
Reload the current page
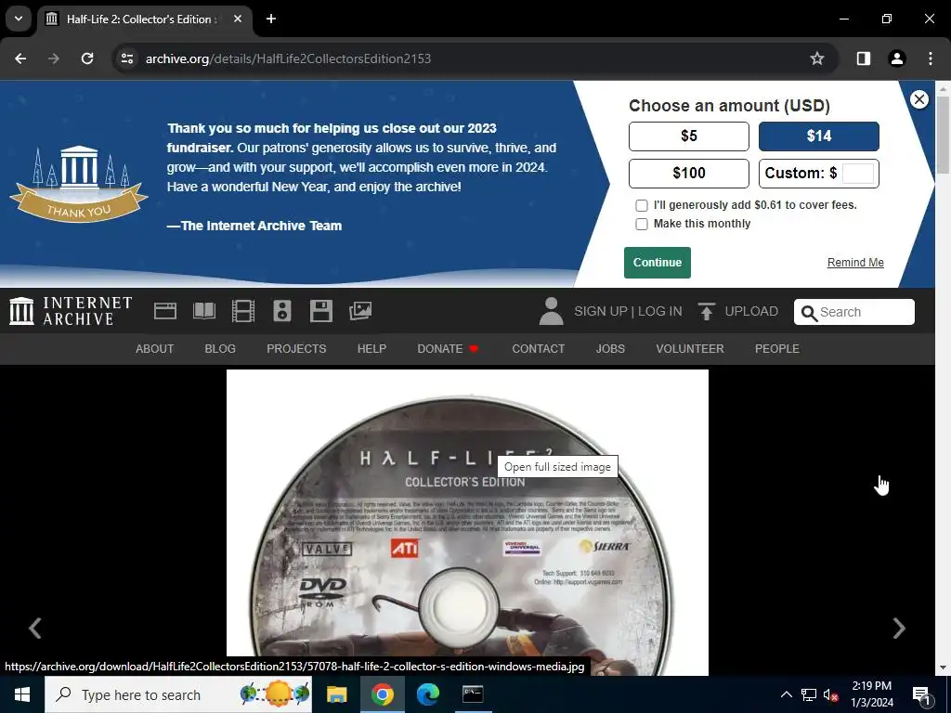pyautogui.click(x=87, y=58)
